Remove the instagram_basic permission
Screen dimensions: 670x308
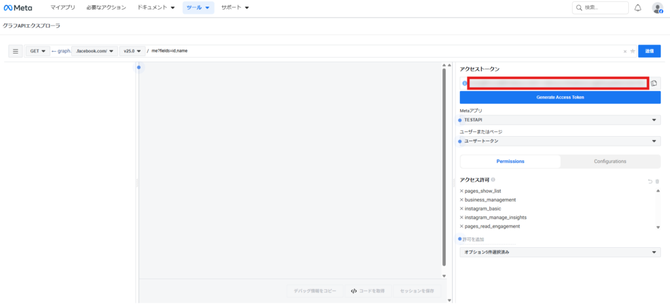[461, 209]
